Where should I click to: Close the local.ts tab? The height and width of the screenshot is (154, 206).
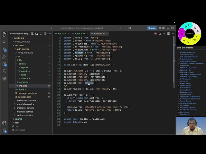tap(87, 34)
